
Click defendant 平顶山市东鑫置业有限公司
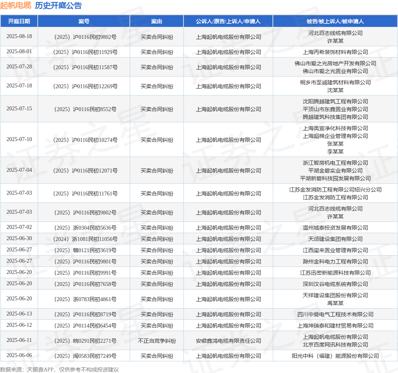335,109
